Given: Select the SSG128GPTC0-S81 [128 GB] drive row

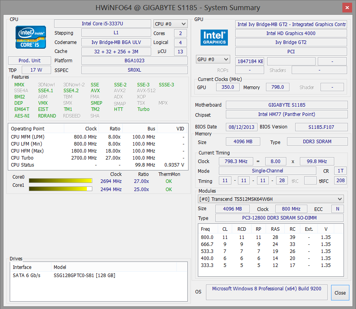Looking at the screenshot, I should pos(99,276).
